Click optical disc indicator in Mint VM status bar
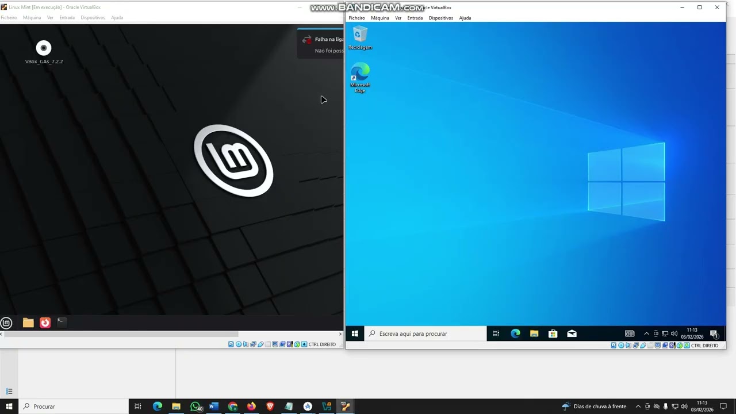 [x=239, y=344]
